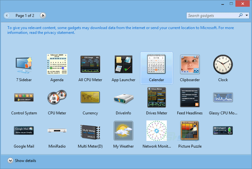Select the All CPU Meter gadget

pos(90,65)
